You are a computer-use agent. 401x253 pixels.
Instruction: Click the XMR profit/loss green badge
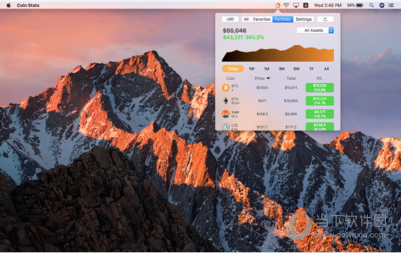tap(319, 114)
